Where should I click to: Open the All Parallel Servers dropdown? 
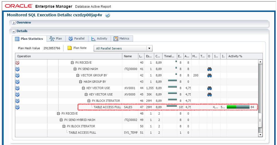149,48
